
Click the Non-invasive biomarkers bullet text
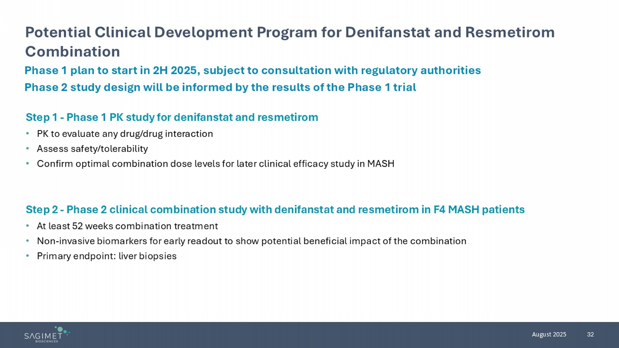251,241
